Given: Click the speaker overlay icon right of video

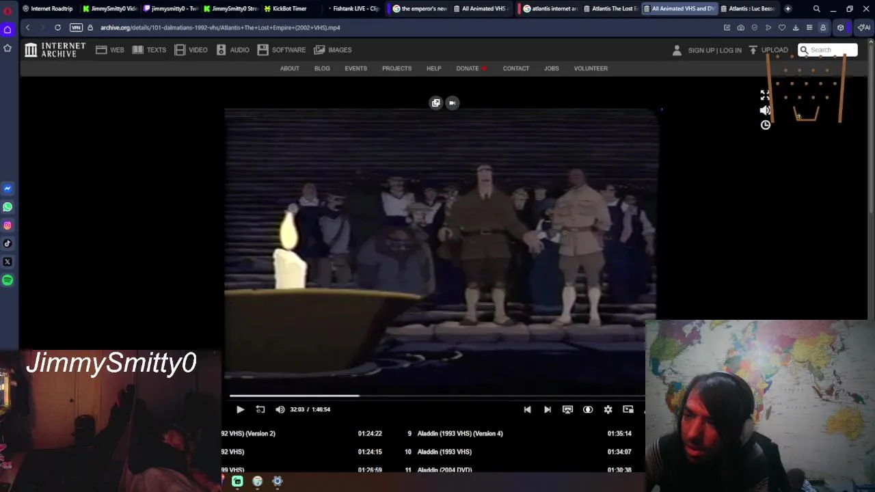Looking at the screenshot, I should [x=765, y=110].
